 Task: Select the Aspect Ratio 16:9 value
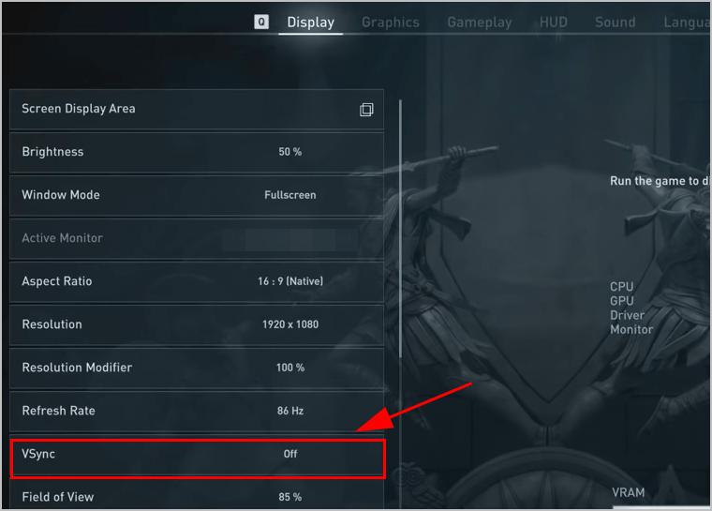coord(290,281)
